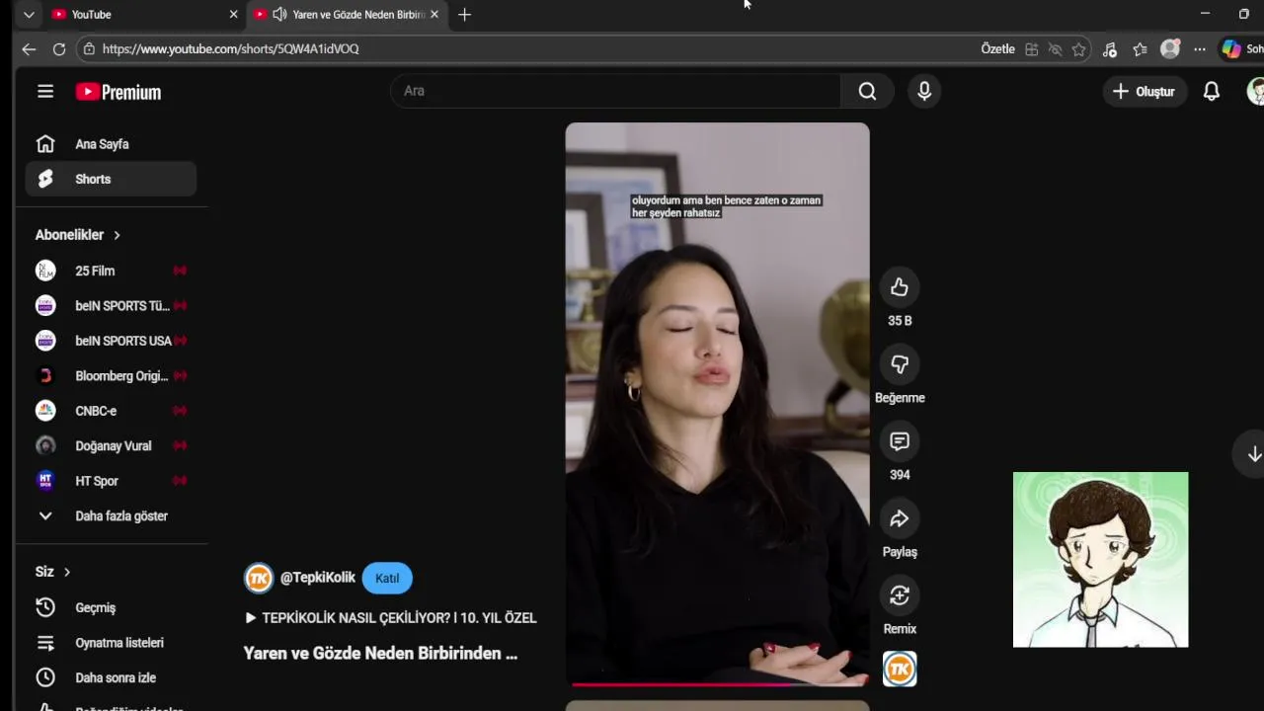The height and width of the screenshot is (711, 1264).
Task: Select Shorts in the sidebar
Action: [111, 179]
